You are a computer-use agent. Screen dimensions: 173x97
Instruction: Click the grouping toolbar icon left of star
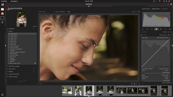[132, 12]
